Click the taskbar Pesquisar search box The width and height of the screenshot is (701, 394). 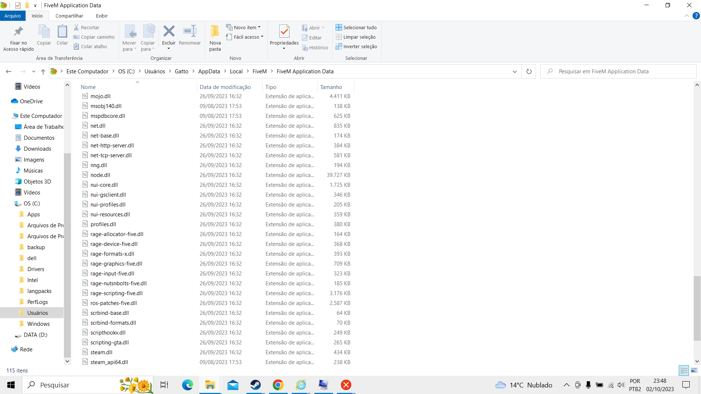click(88, 385)
